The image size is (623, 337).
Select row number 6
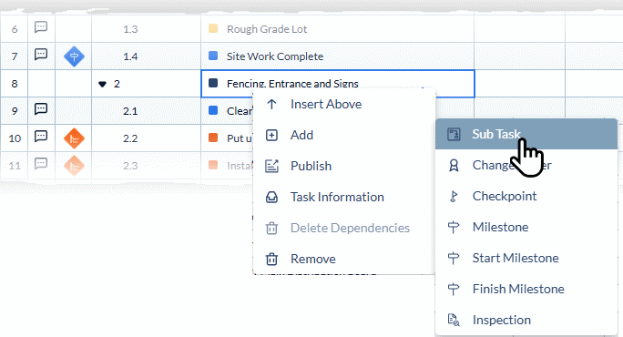(x=15, y=29)
